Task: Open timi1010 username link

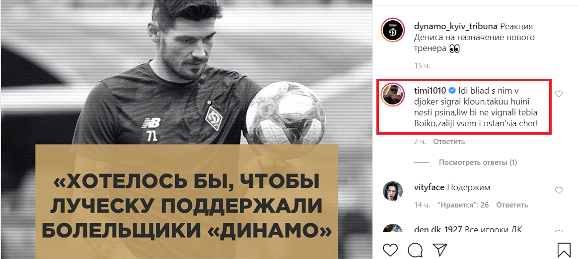Action: 430,91
